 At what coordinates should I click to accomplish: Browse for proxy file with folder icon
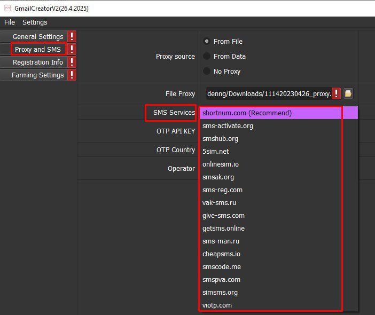point(348,93)
